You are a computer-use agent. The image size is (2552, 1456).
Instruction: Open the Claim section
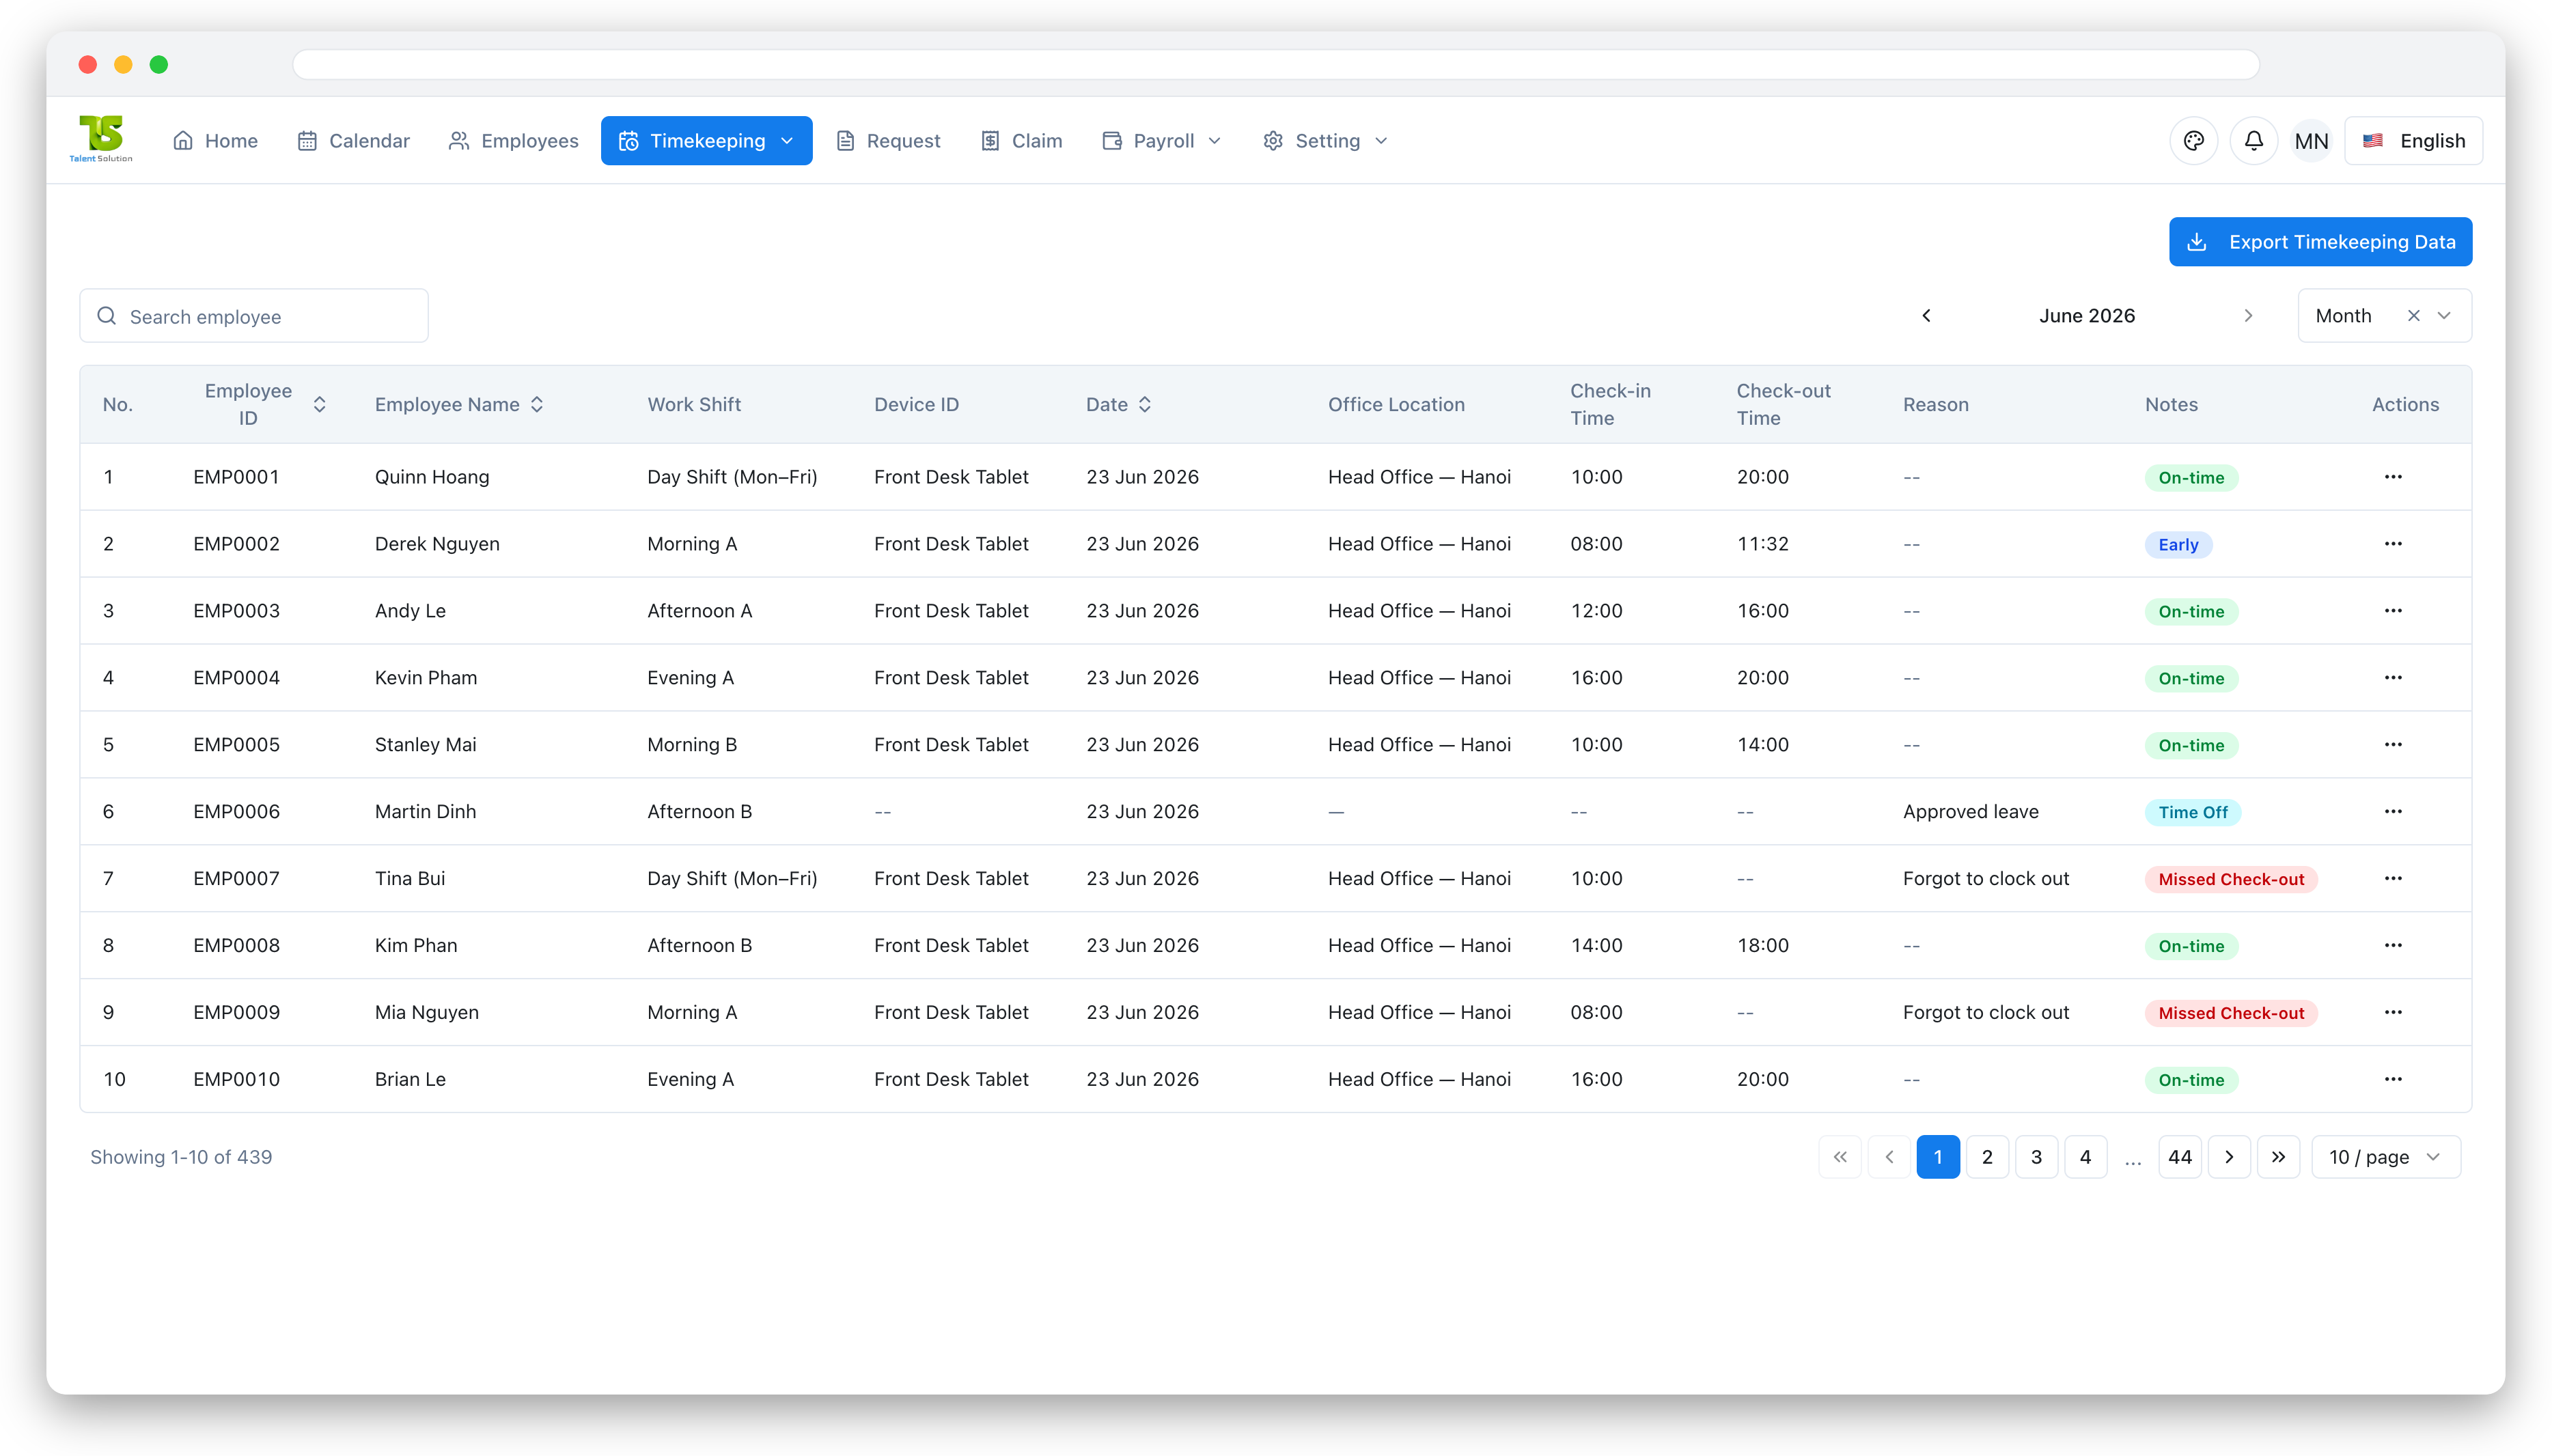[1021, 141]
